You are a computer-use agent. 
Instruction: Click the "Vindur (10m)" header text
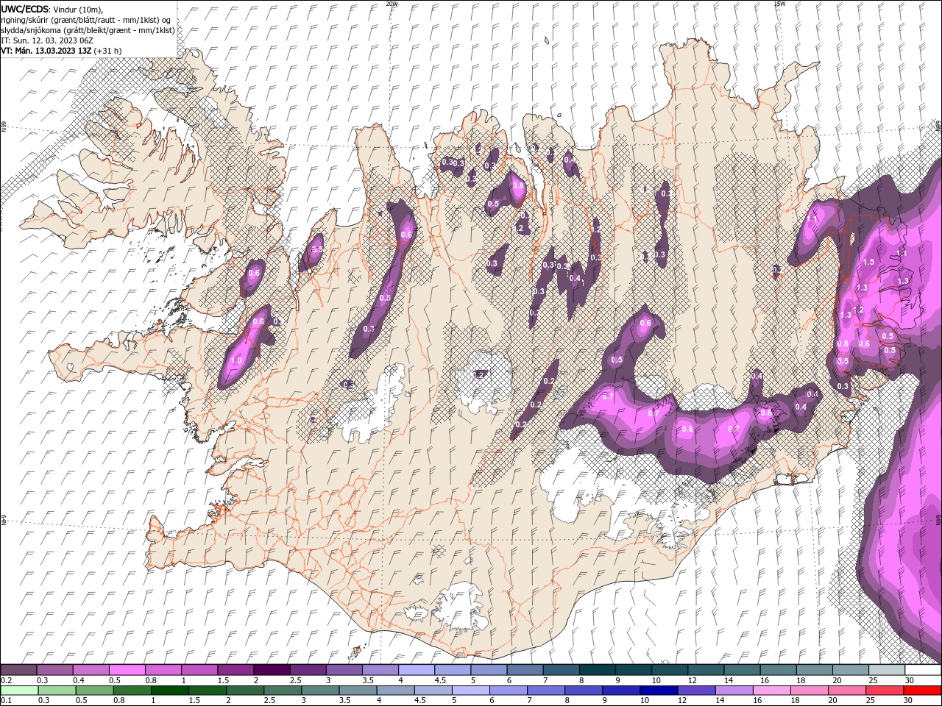tap(79, 10)
